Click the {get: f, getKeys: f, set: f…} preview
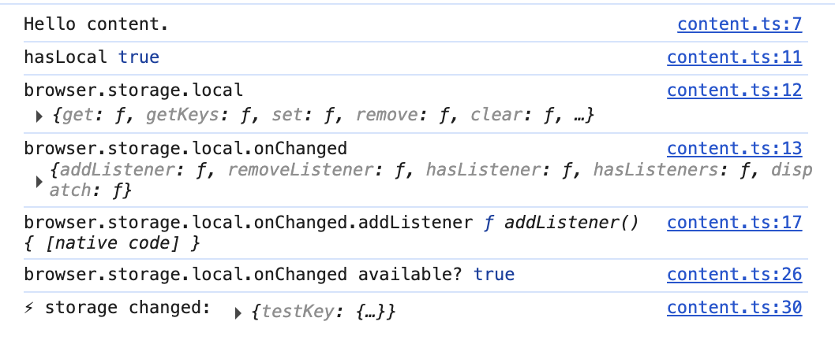The image size is (835, 340). tap(321, 116)
